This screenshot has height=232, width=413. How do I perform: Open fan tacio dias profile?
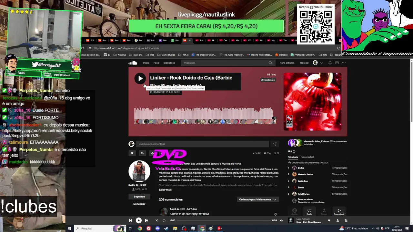(303, 181)
